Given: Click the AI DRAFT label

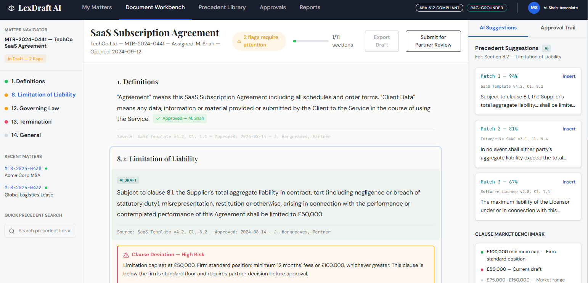Looking at the screenshot, I should [x=128, y=180].
